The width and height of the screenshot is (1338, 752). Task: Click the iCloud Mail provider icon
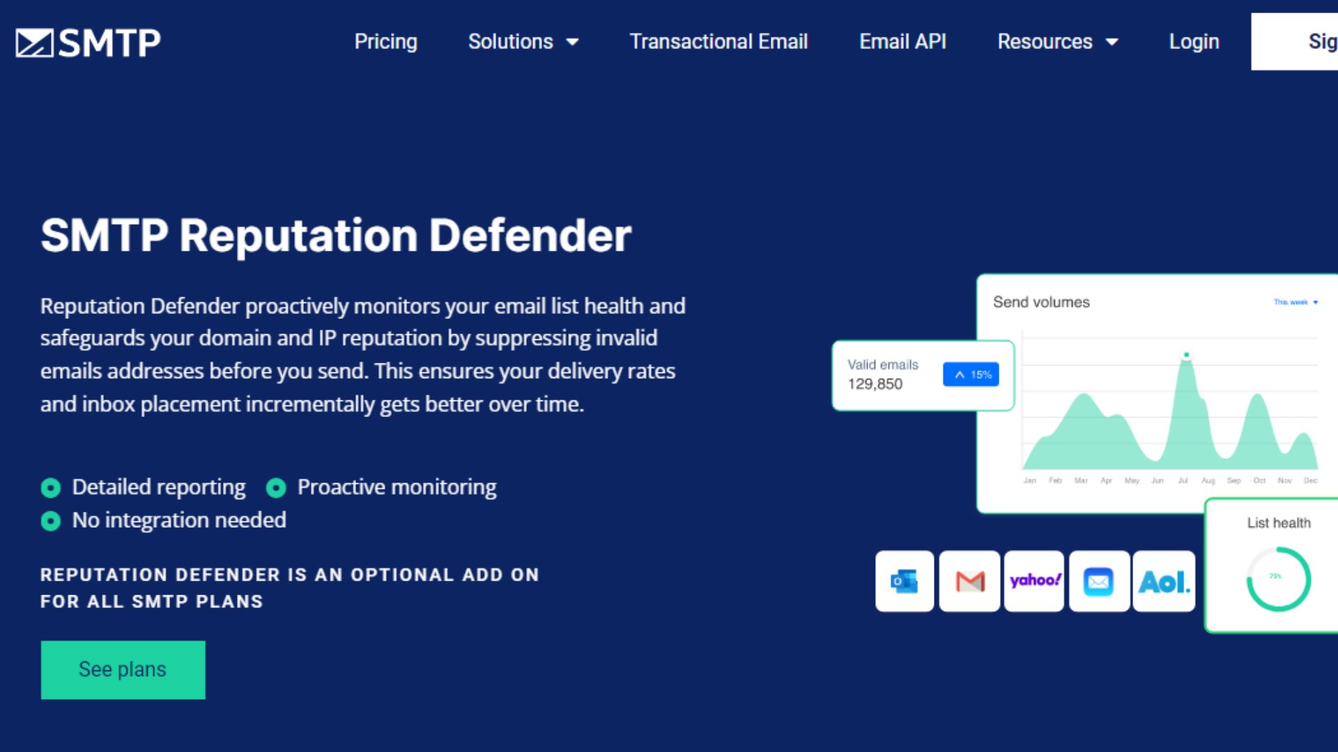coord(1100,580)
